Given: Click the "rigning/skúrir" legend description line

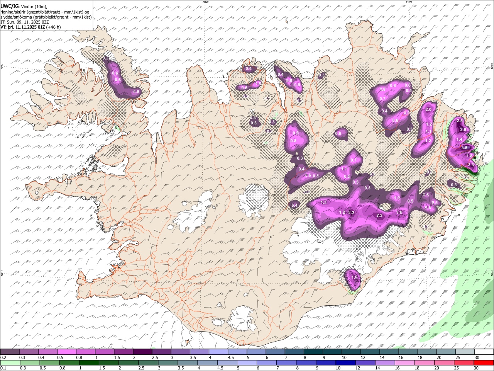Looking at the screenshot, I should click(x=45, y=12).
